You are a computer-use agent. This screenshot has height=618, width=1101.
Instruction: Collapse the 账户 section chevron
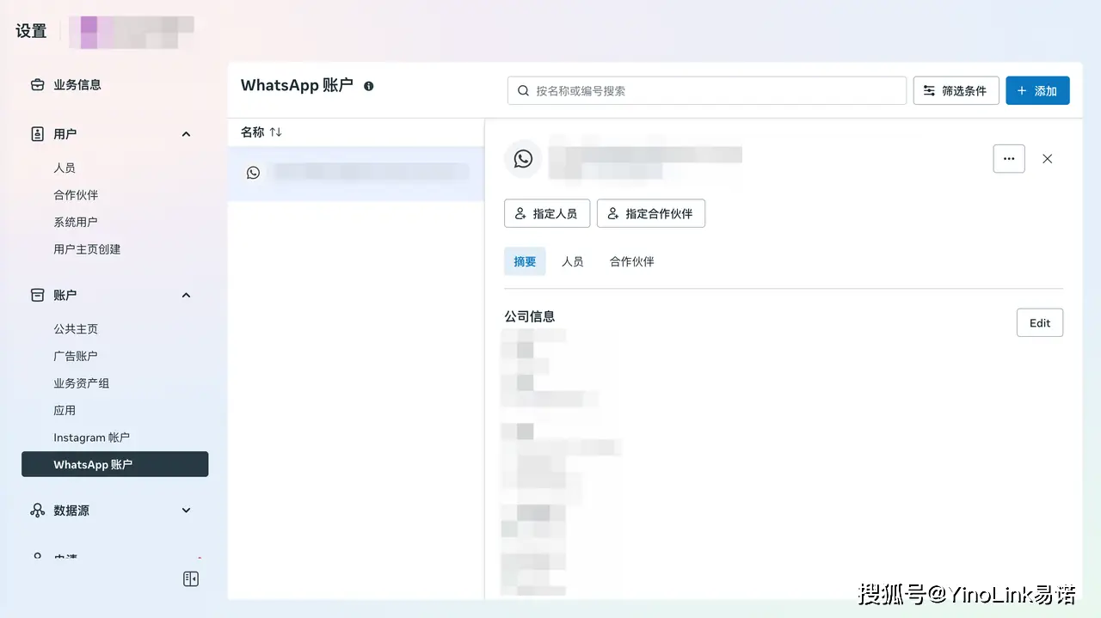[186, 295]
